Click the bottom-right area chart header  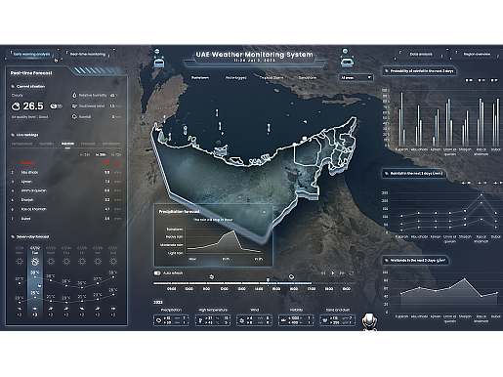415,260
